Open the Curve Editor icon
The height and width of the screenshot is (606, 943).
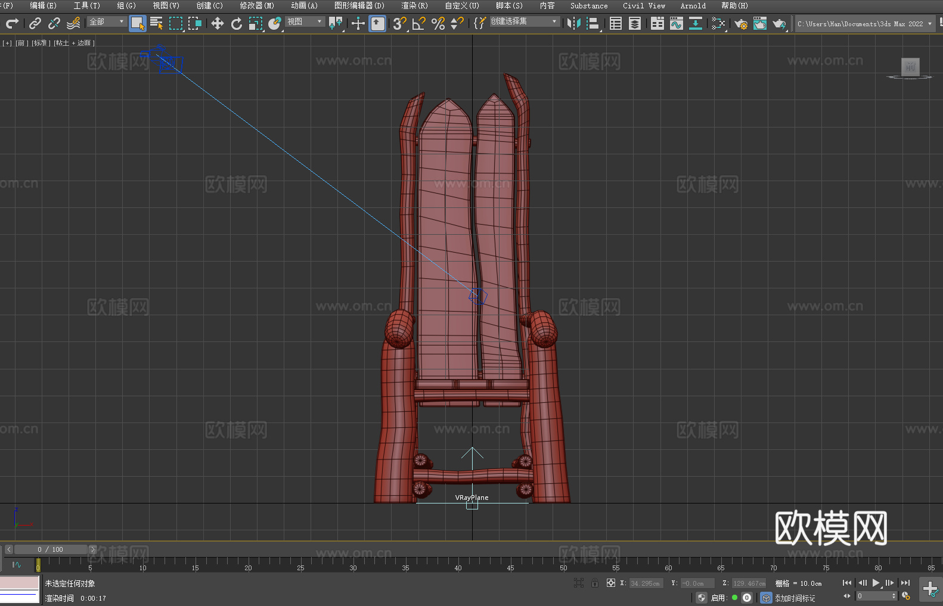coord(677,23)
